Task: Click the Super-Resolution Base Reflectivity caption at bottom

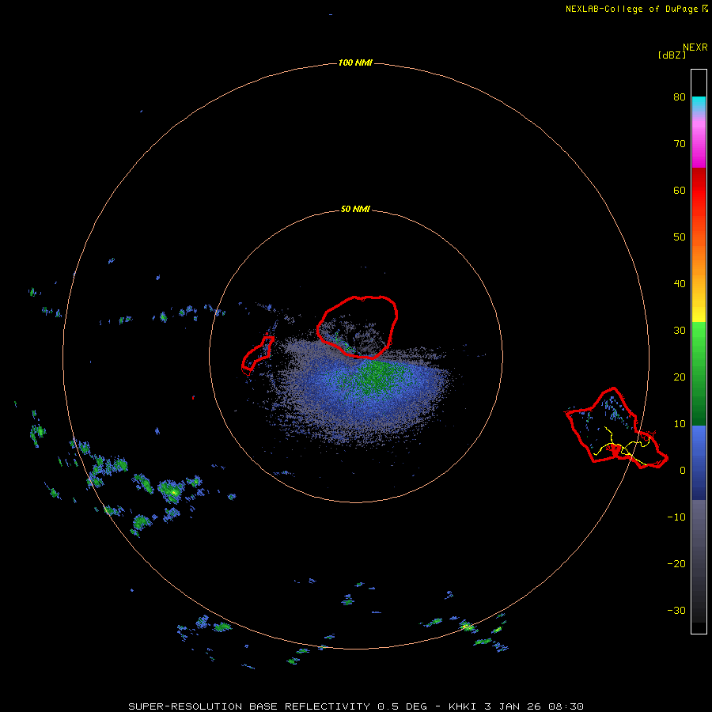Action: (x=355, y=706)
